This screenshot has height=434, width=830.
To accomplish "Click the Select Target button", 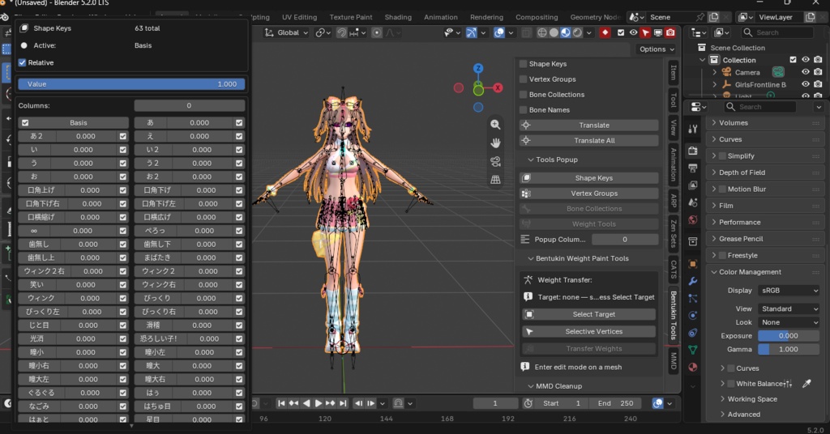I will click(589, 314).
